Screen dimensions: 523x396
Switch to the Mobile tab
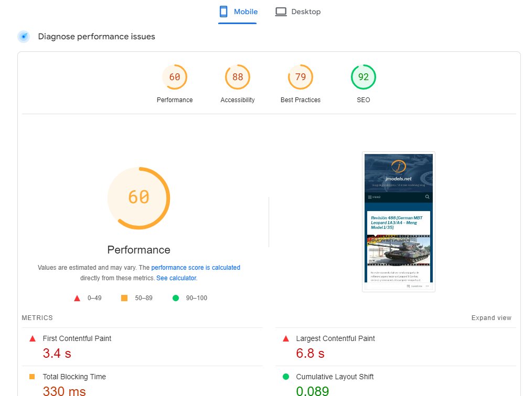click(238, 12)
